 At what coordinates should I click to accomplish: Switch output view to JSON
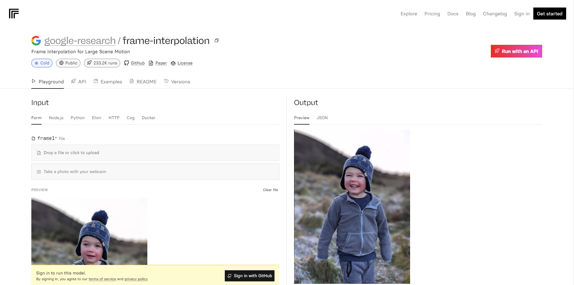[x=322, y=118]
